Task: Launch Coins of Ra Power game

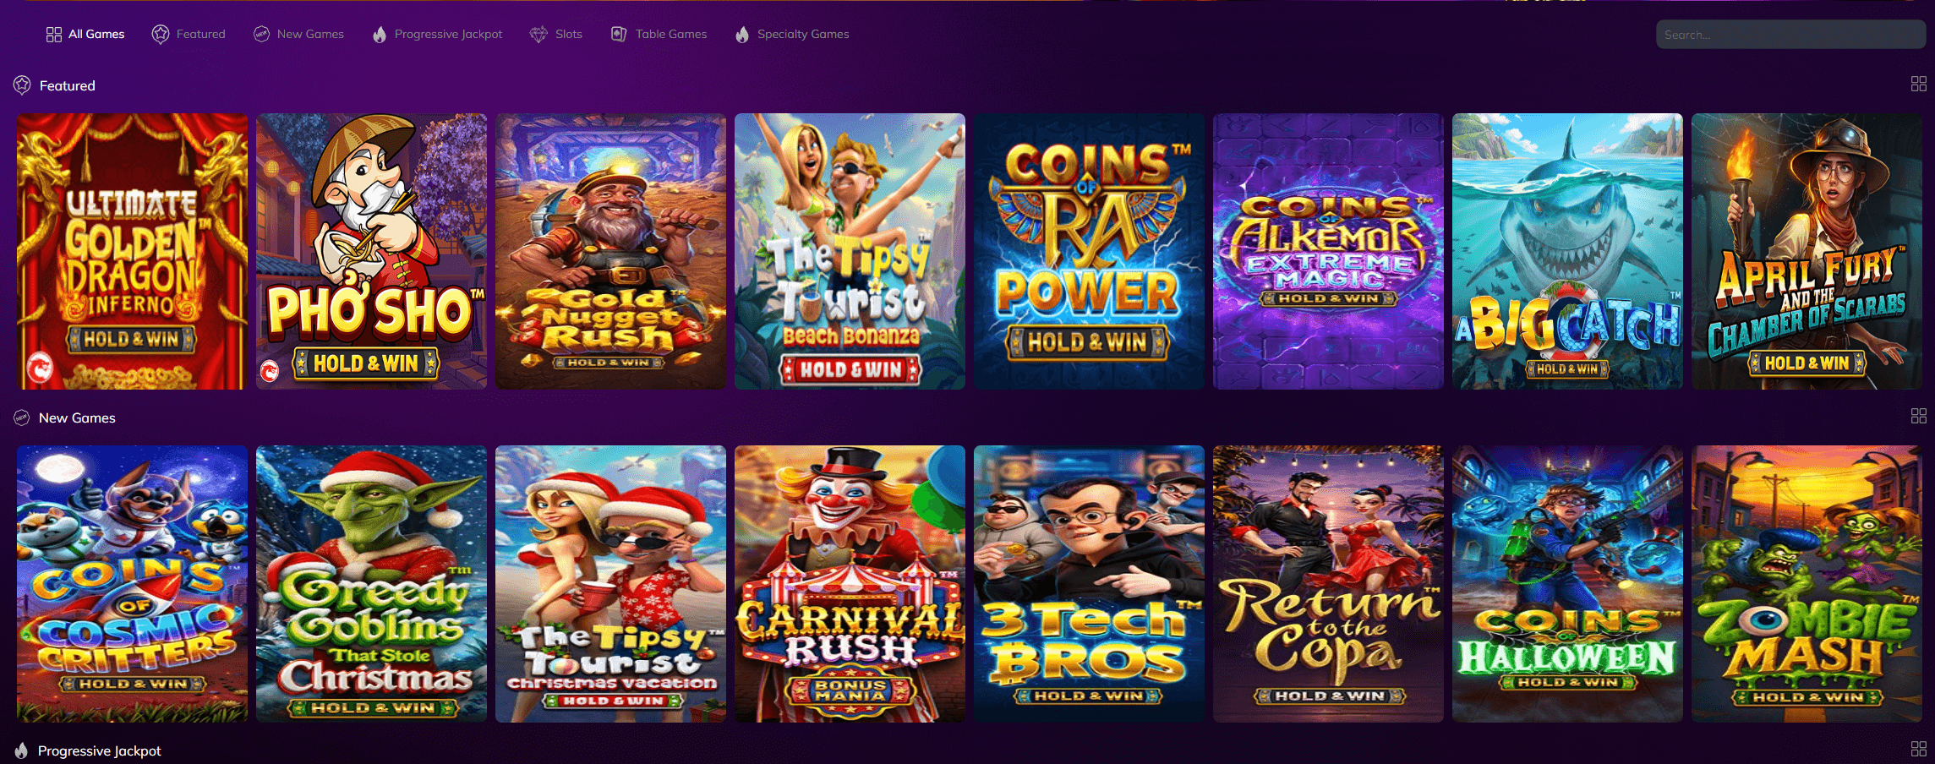Action: click(1089, 251)
